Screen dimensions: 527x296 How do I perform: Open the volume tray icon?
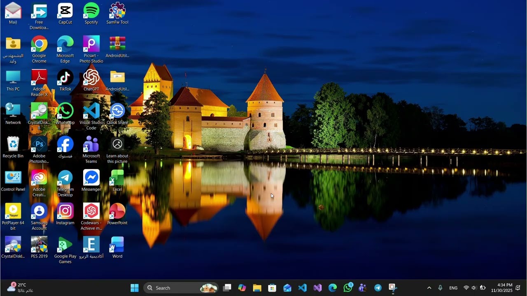tap(474, 288)
